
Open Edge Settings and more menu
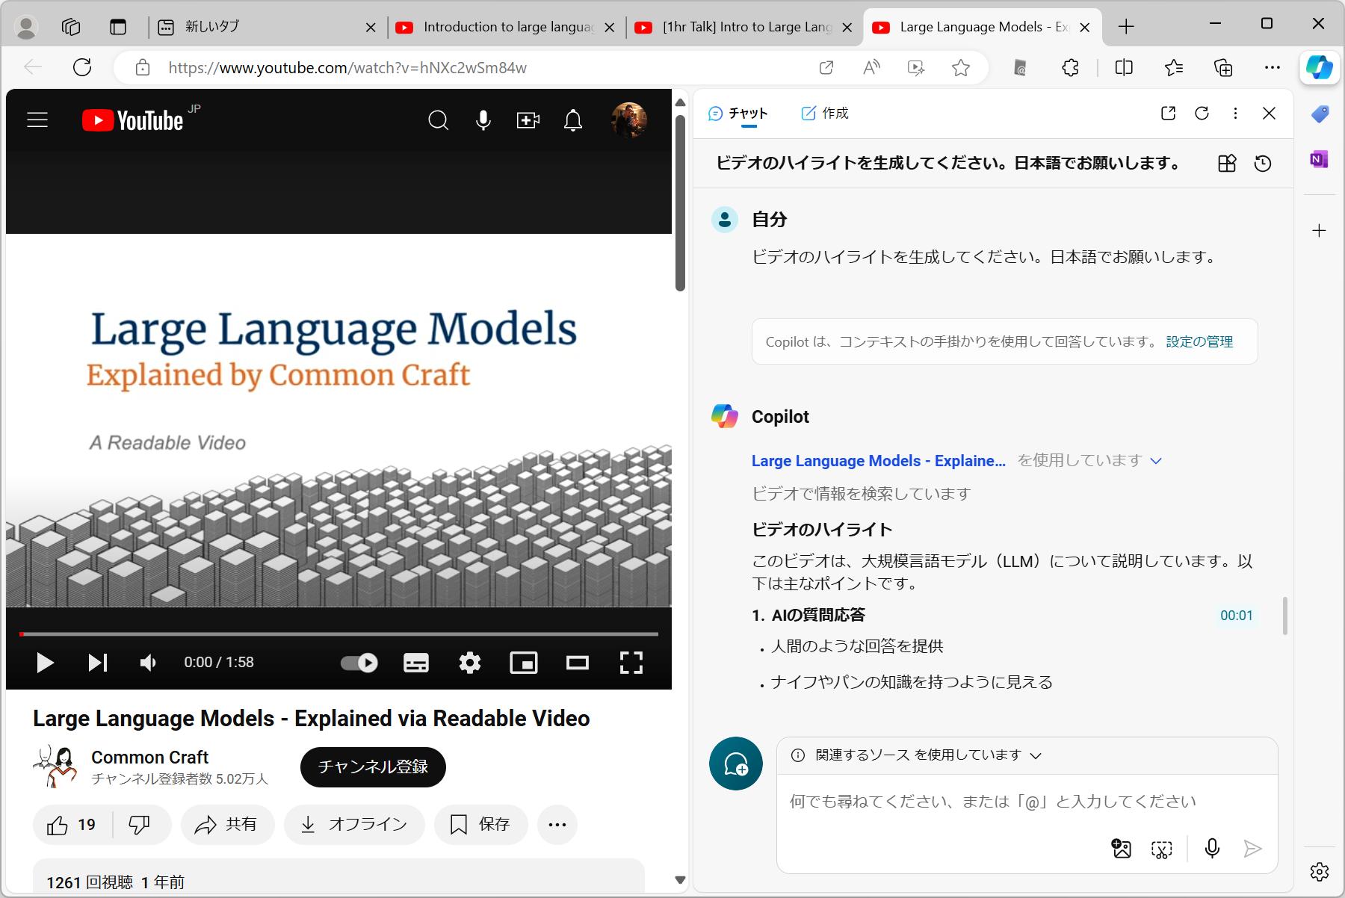pyautogui.click(x=1273, y=68)
